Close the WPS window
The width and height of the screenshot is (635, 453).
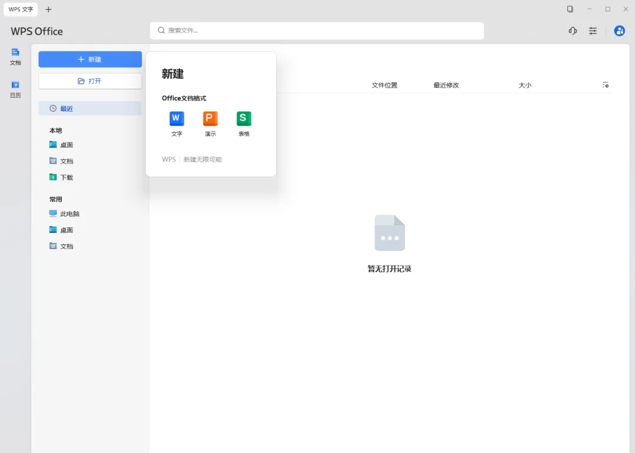625,9
